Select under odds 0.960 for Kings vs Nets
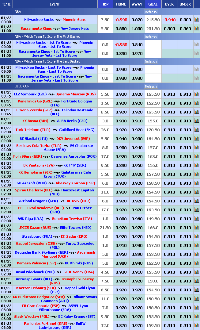Screen dimensions: 200x330 (x=185, y=29)
